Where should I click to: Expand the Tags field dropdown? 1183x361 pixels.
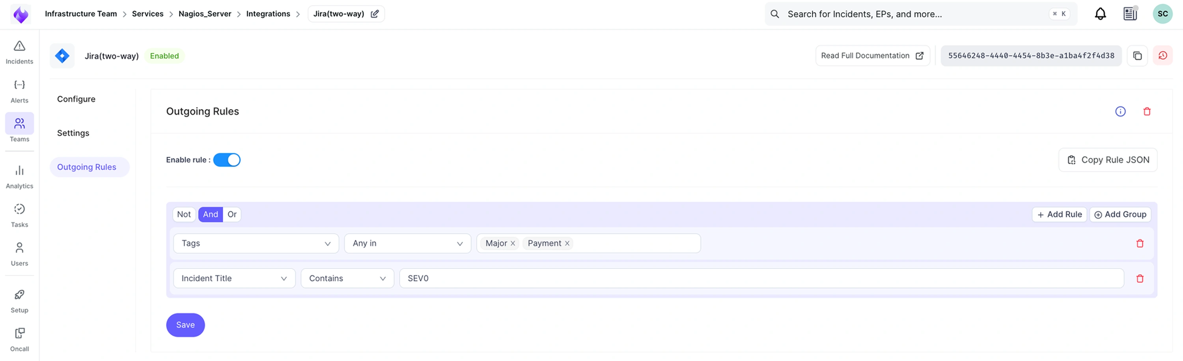pos(256,244)
